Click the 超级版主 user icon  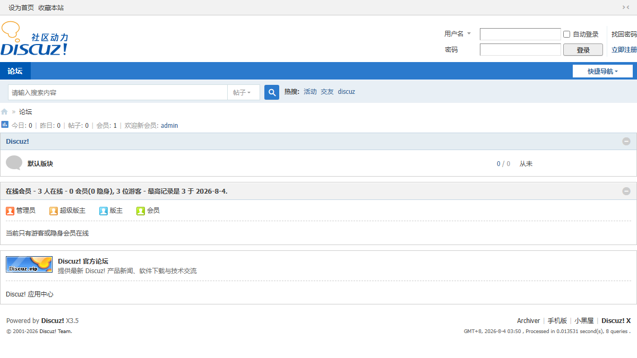click(x=54, y=211)
